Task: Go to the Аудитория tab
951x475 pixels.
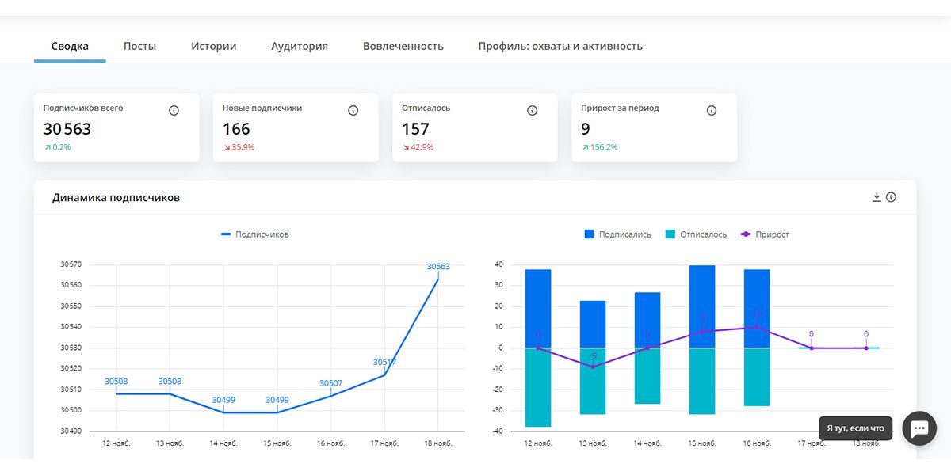Action: pyautogui.click(x=300, y=46)
